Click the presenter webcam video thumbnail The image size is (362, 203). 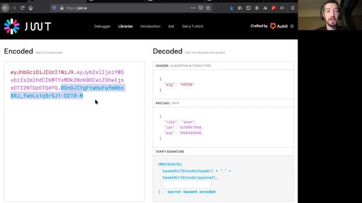click(x=330, y=15)
